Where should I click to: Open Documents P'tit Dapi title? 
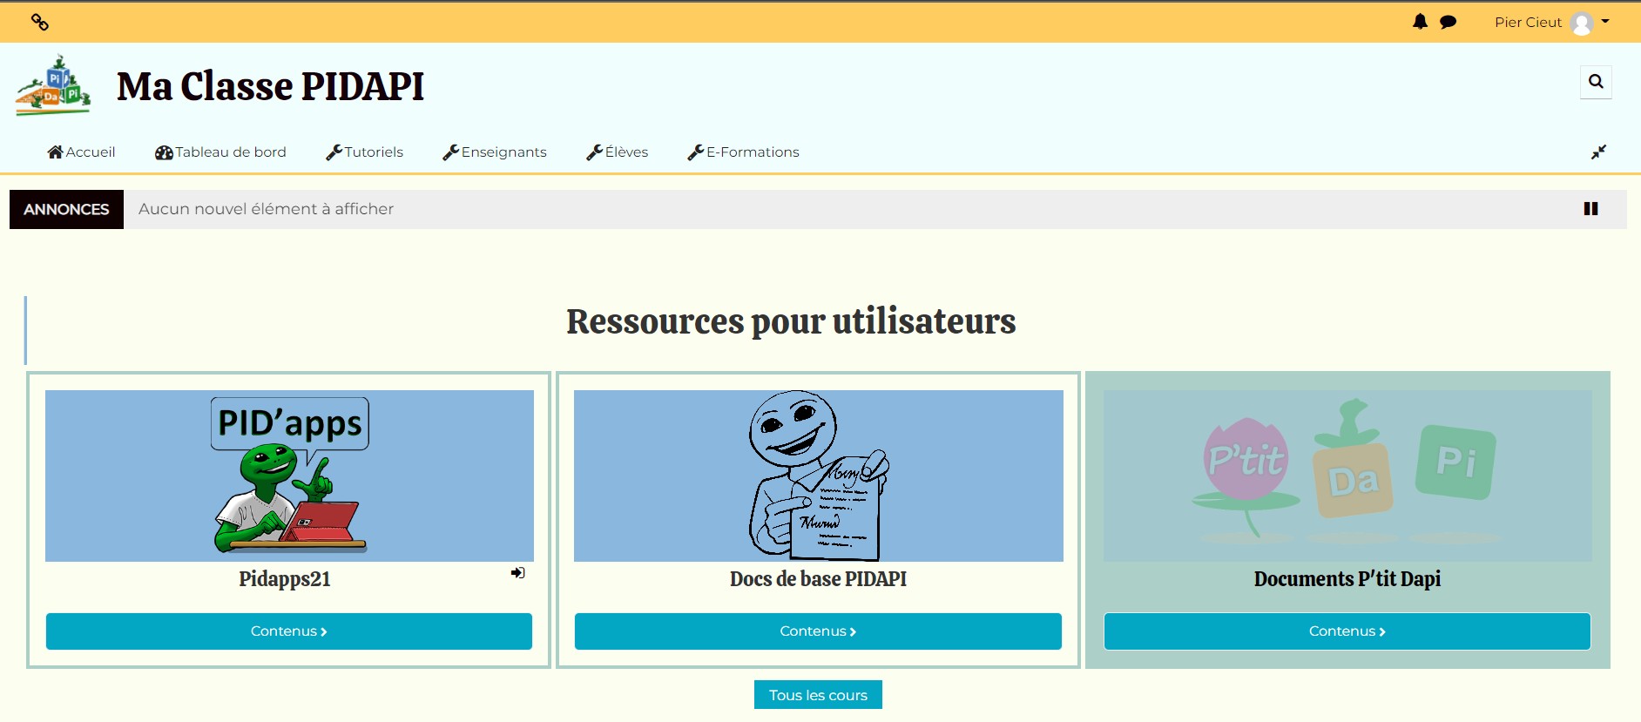[1347, 579]
